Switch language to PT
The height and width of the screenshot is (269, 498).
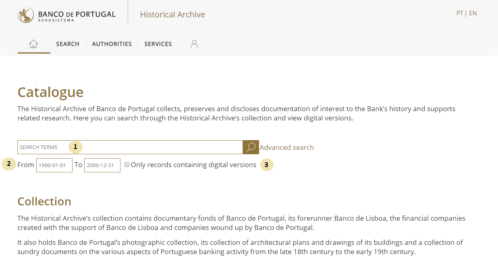pyautogui.click(x=460, y=13)
